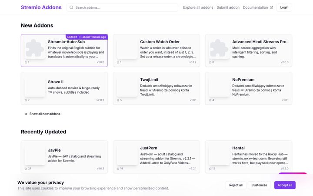Viewport: 313px width, 196px height.
Task: Expand Show all new addons
Action: pos(42,114)
